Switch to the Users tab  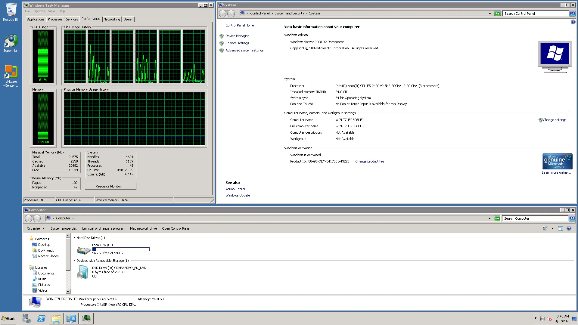tap(128, 19)
